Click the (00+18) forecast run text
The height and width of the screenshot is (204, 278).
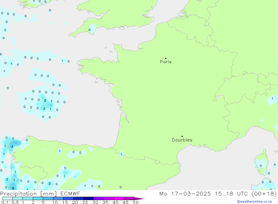tap(264, 194)
